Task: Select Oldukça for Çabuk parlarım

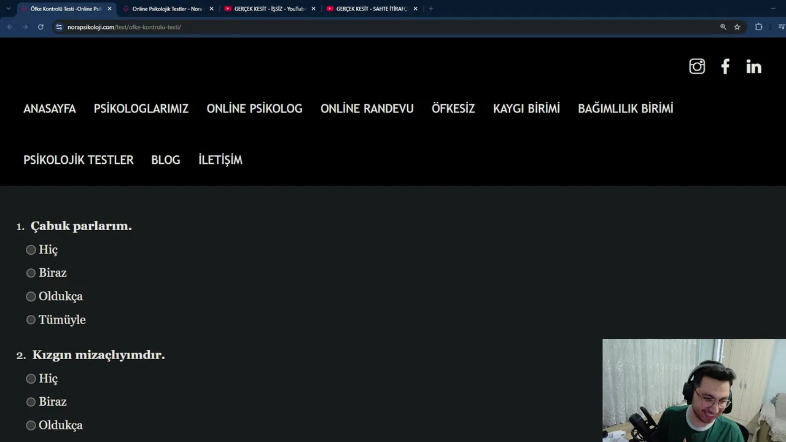Action: pos(31,297)
